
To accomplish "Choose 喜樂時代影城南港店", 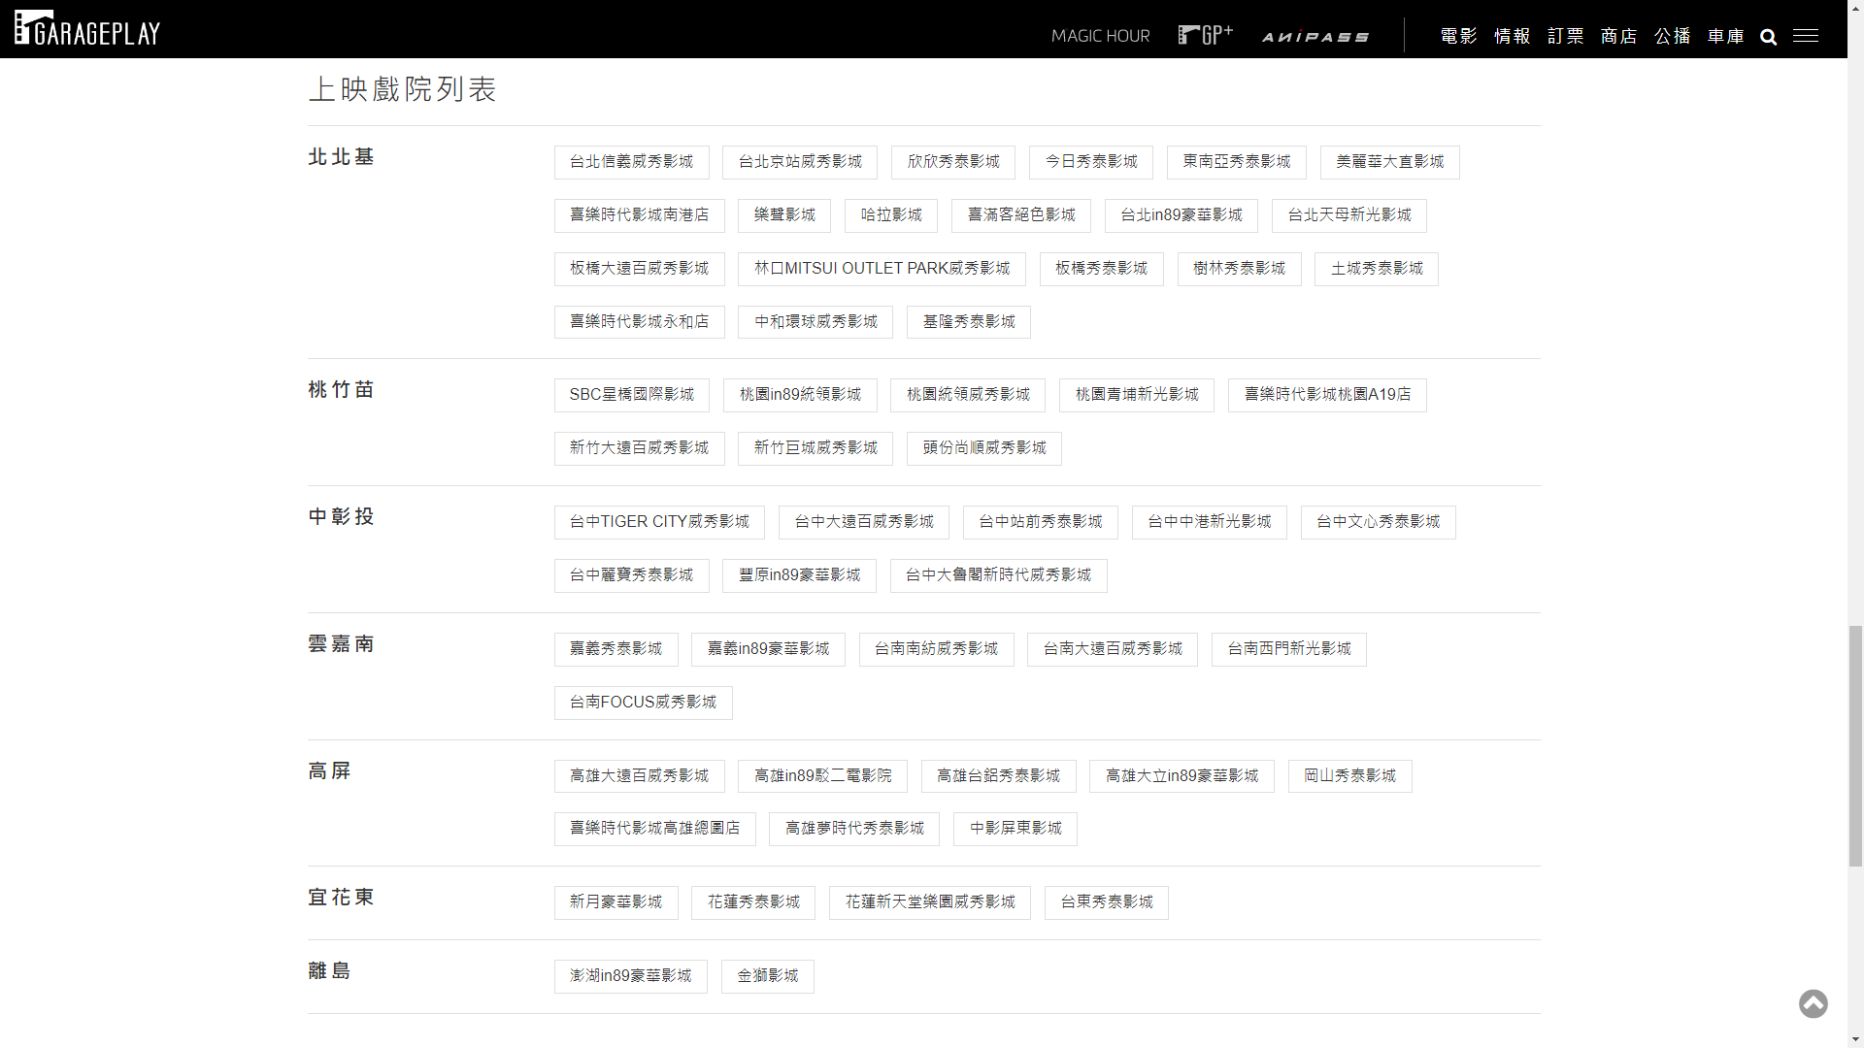I will 640,215.
